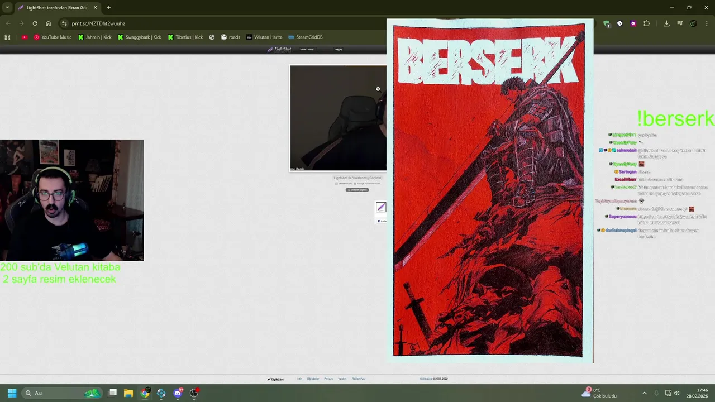Screen dimensions: 715x402
Task: Open the OBS Studio taskbar icon
Action: pos(194,393)
